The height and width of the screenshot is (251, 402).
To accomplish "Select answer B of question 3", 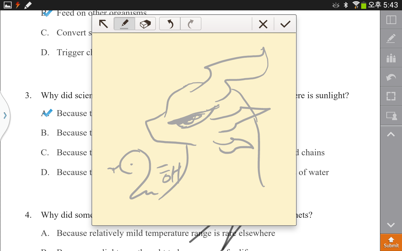I will click(x=45, y=133).
